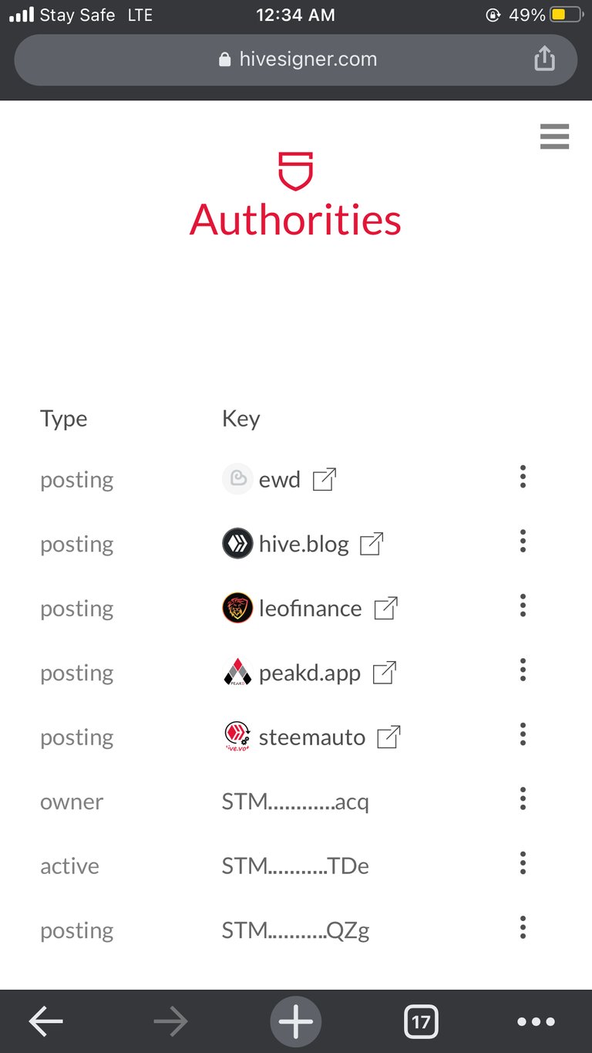Open the leofinance account link
The image size is (592, 1053).
pos(311,609)
